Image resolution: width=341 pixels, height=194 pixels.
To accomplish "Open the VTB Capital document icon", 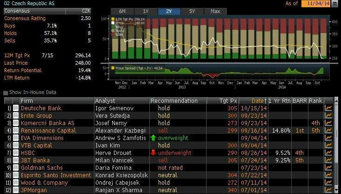I will pos(16,145).
